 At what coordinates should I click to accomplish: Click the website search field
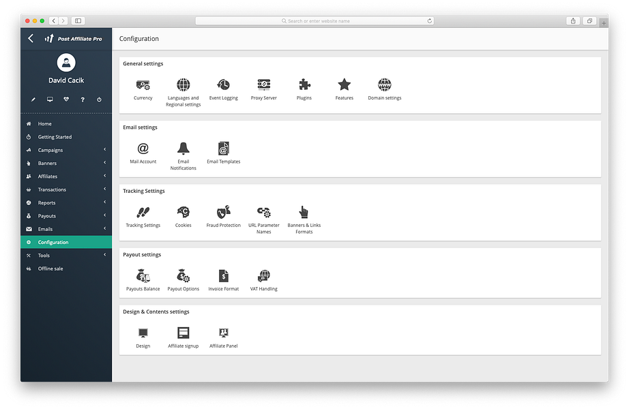coord(314,20)
